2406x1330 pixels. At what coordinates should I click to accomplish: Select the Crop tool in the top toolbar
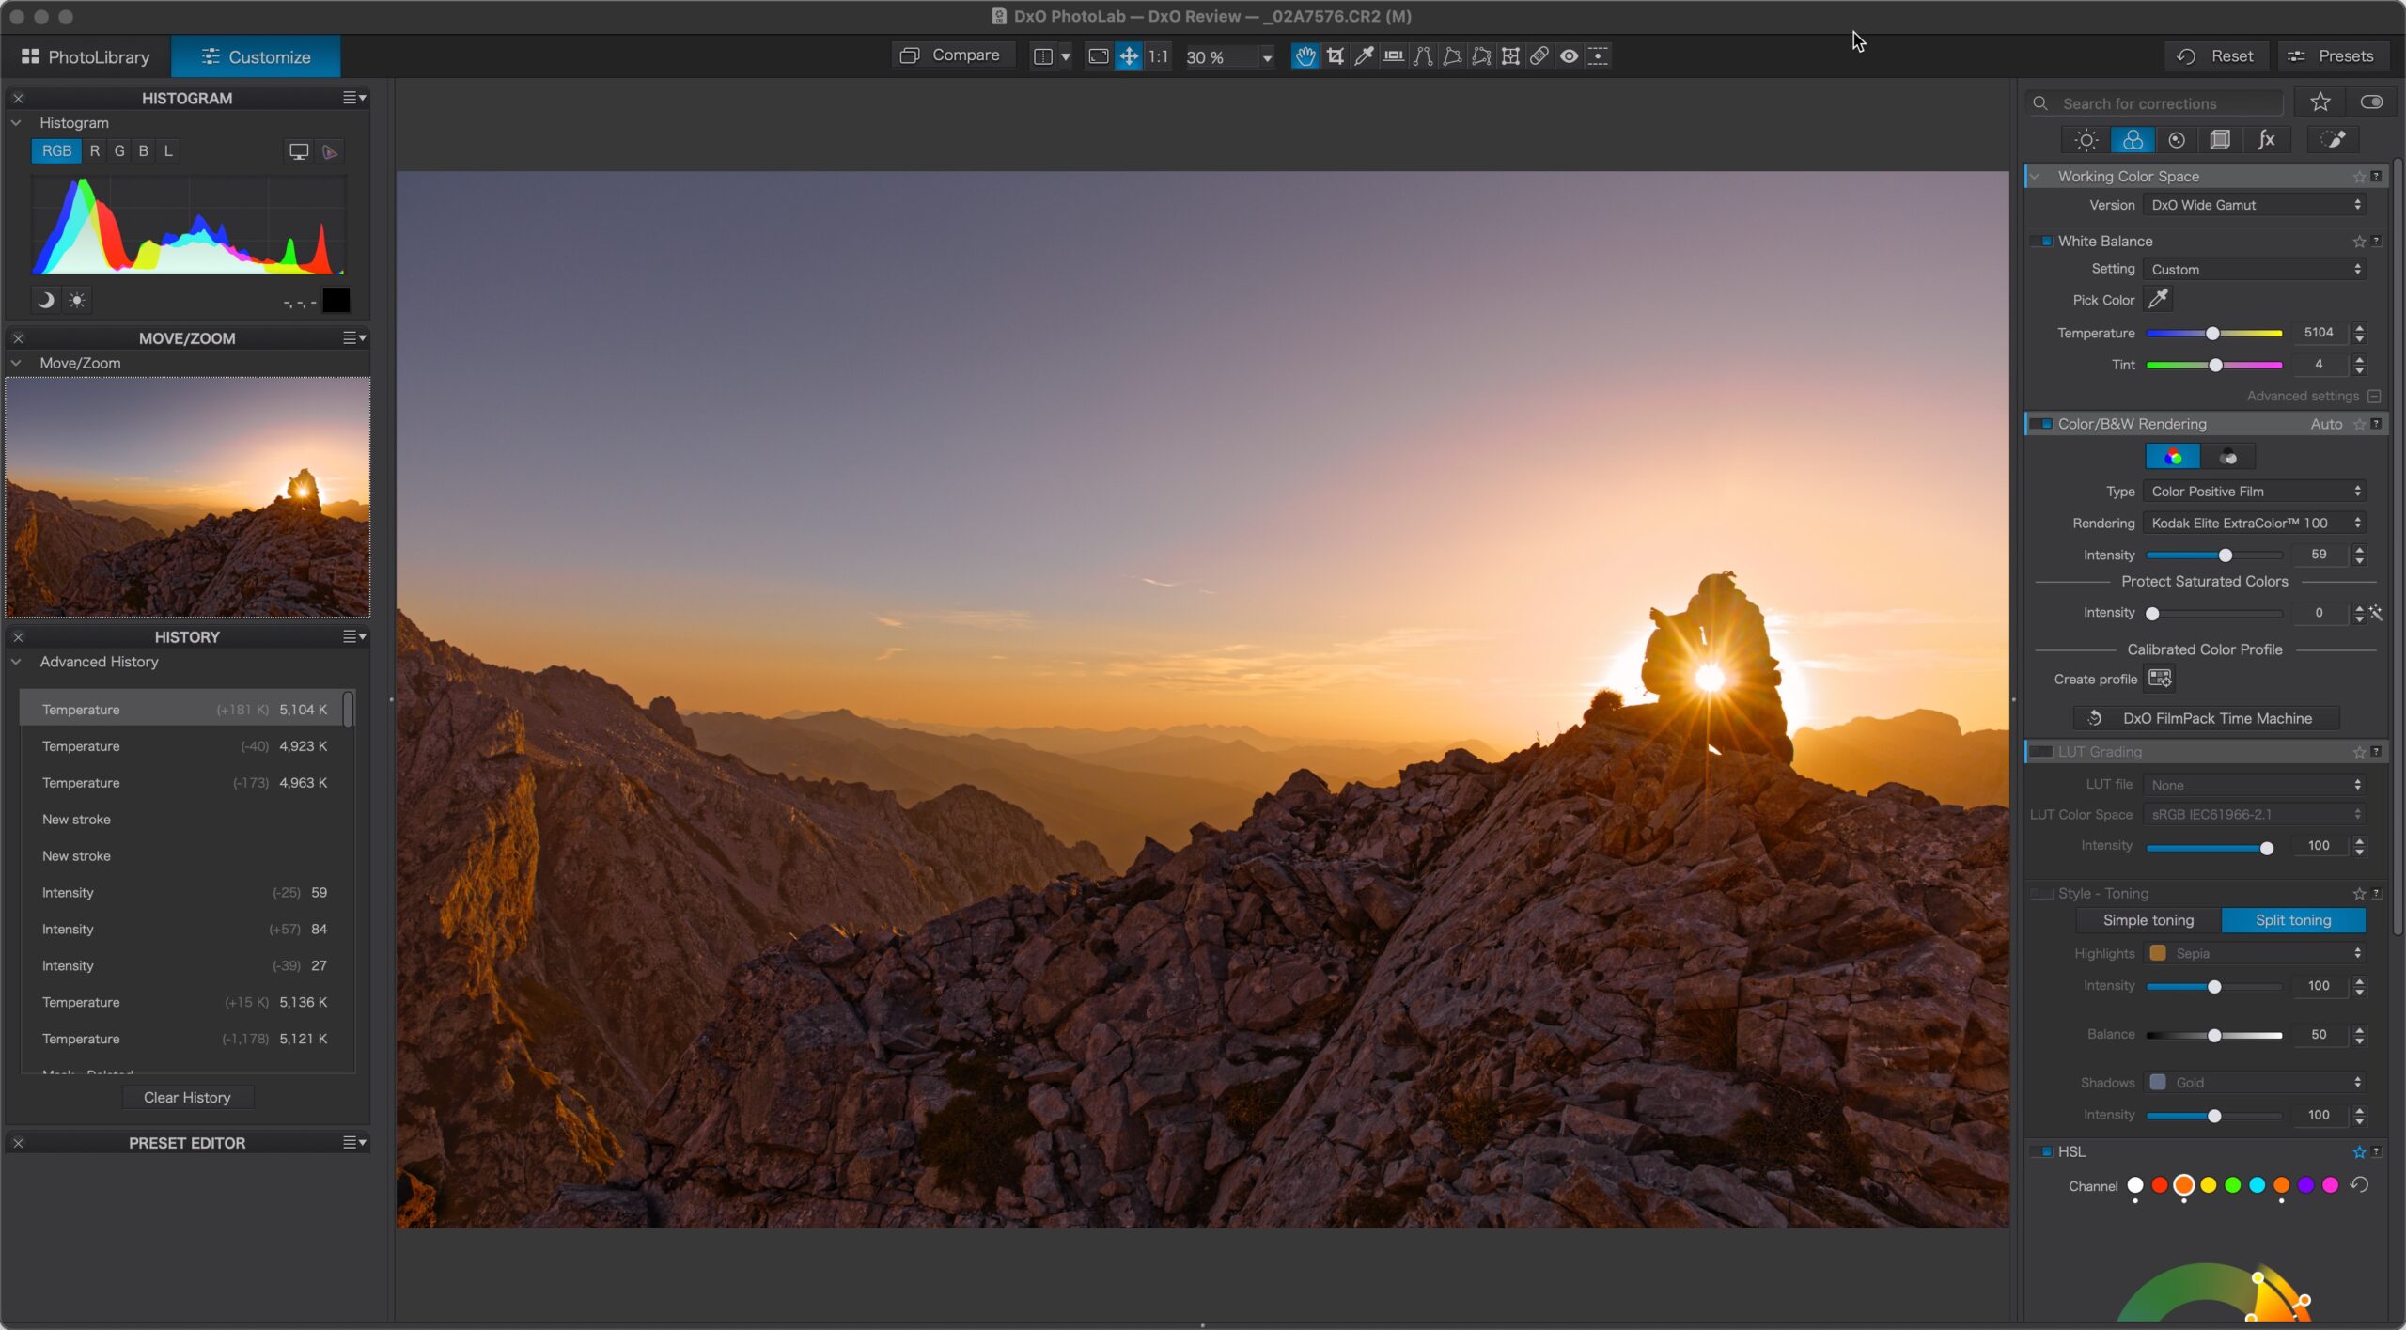point(1335,56)
